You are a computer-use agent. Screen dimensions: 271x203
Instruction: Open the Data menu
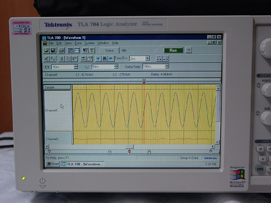coord(78,43)
